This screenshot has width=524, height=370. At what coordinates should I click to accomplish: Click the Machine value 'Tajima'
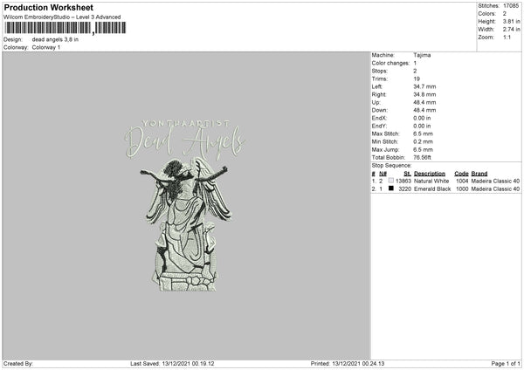point(422,55)
